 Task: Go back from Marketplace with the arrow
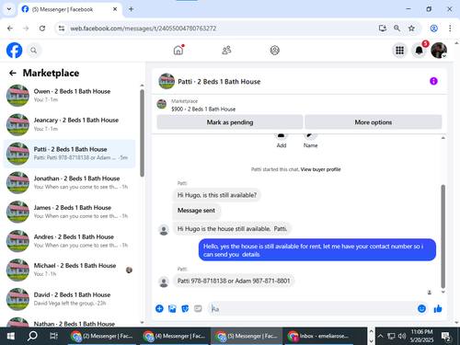pyautogui.click(x=13, y=73)
